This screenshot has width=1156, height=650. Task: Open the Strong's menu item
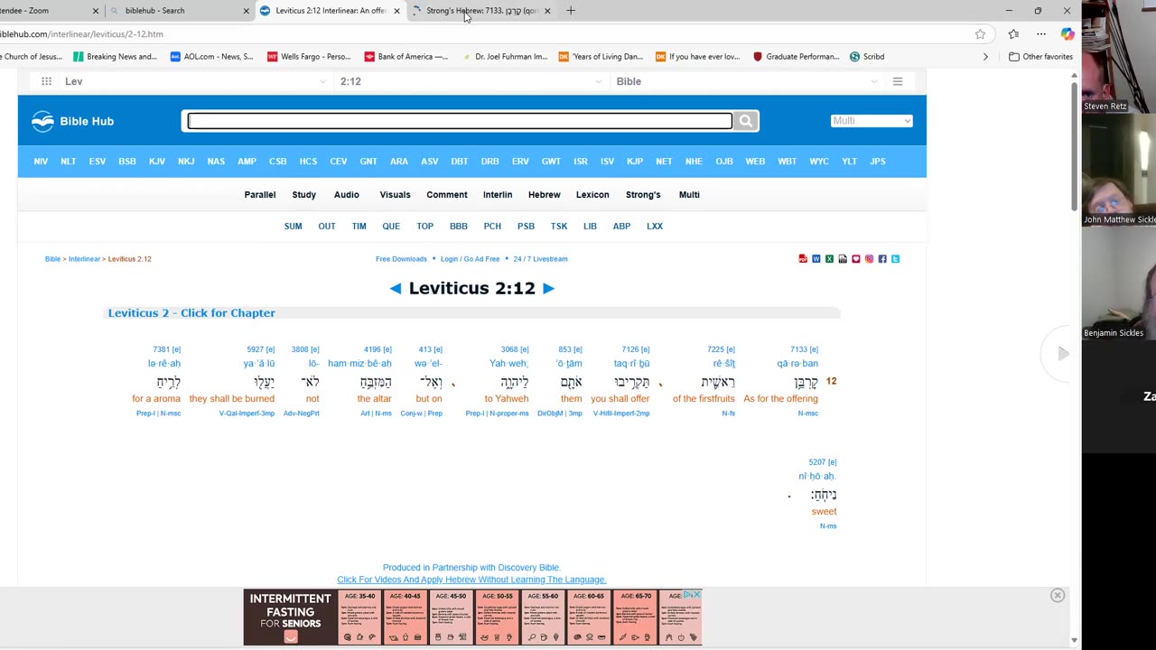point(643,195)
